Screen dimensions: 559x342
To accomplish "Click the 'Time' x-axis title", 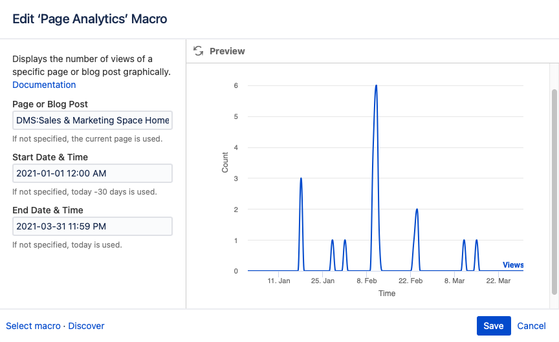I will pyautogui.click(x=387, y=293).
